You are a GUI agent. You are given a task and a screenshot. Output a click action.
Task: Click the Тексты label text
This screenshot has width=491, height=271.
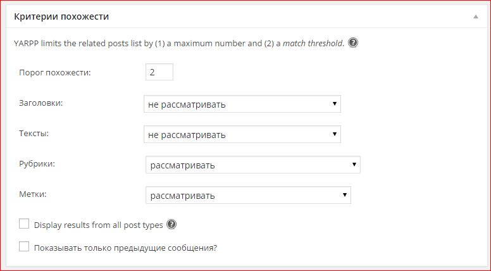pyautogui.click(x=34, y=134)
